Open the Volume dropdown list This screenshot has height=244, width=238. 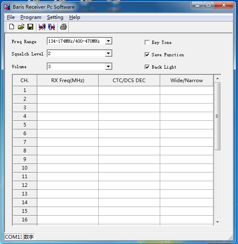click(x=109, y=67)
